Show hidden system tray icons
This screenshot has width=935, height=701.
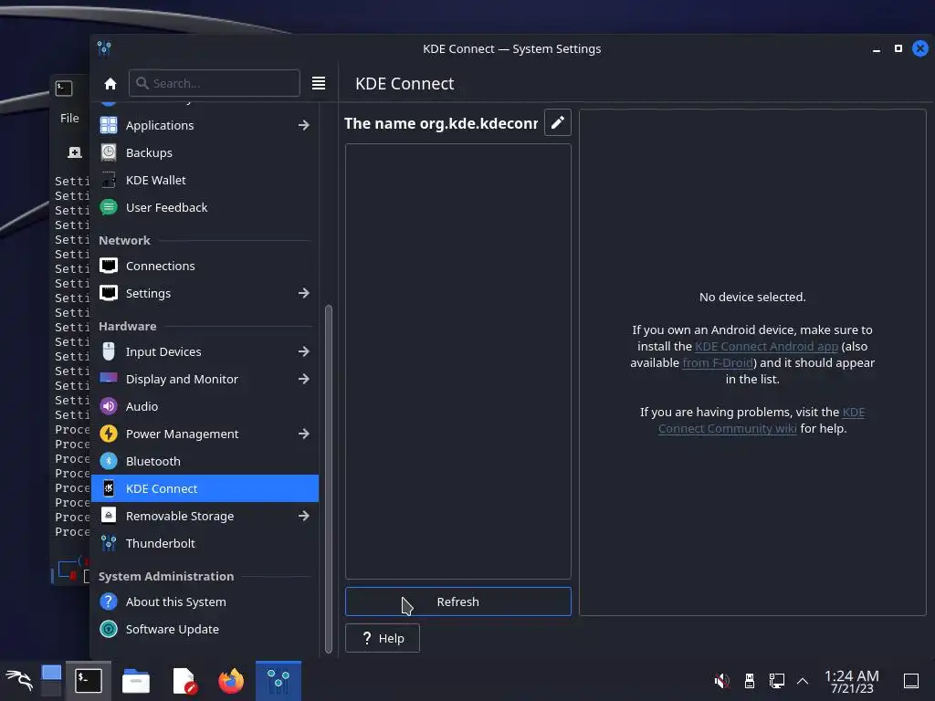pos(803,681)
